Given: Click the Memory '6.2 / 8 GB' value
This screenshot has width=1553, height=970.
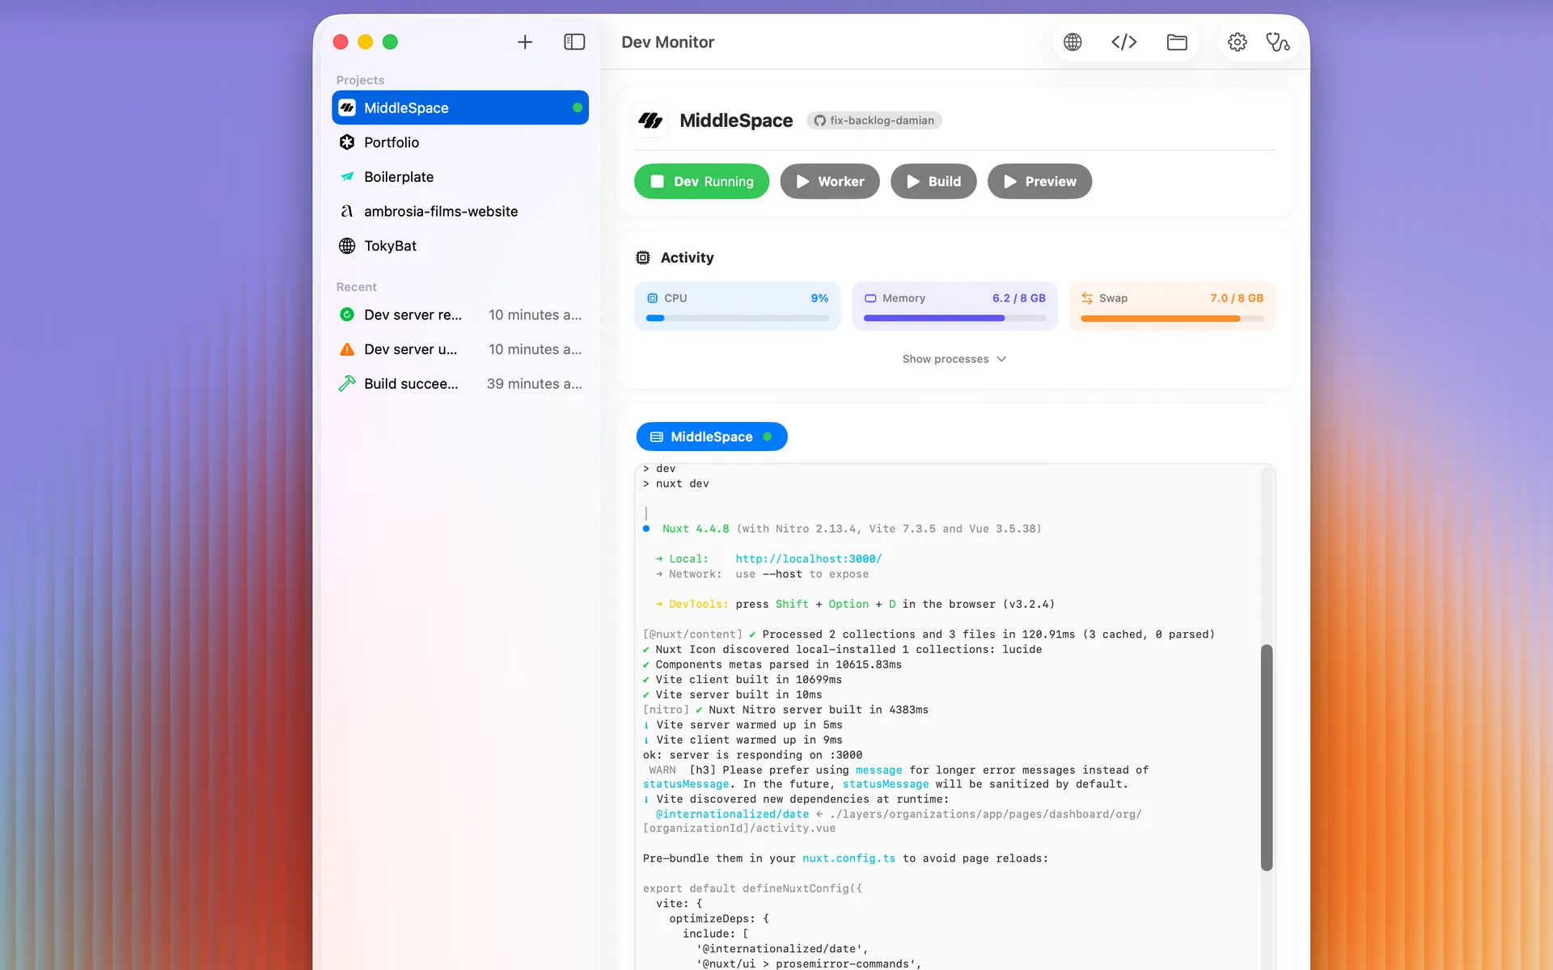Looking at the screenshot, I should click(1019, 298).
